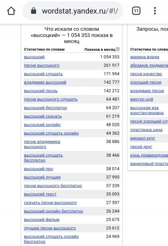Click the value 38 886
The width and height of the screenshot is (168, 246).
pos(113,142)
